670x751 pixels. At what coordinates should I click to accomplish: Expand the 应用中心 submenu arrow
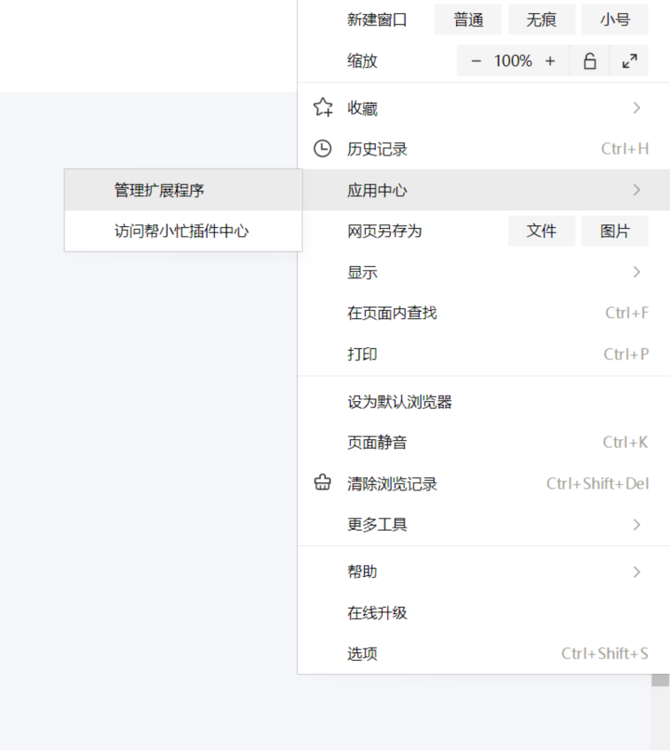636,190
